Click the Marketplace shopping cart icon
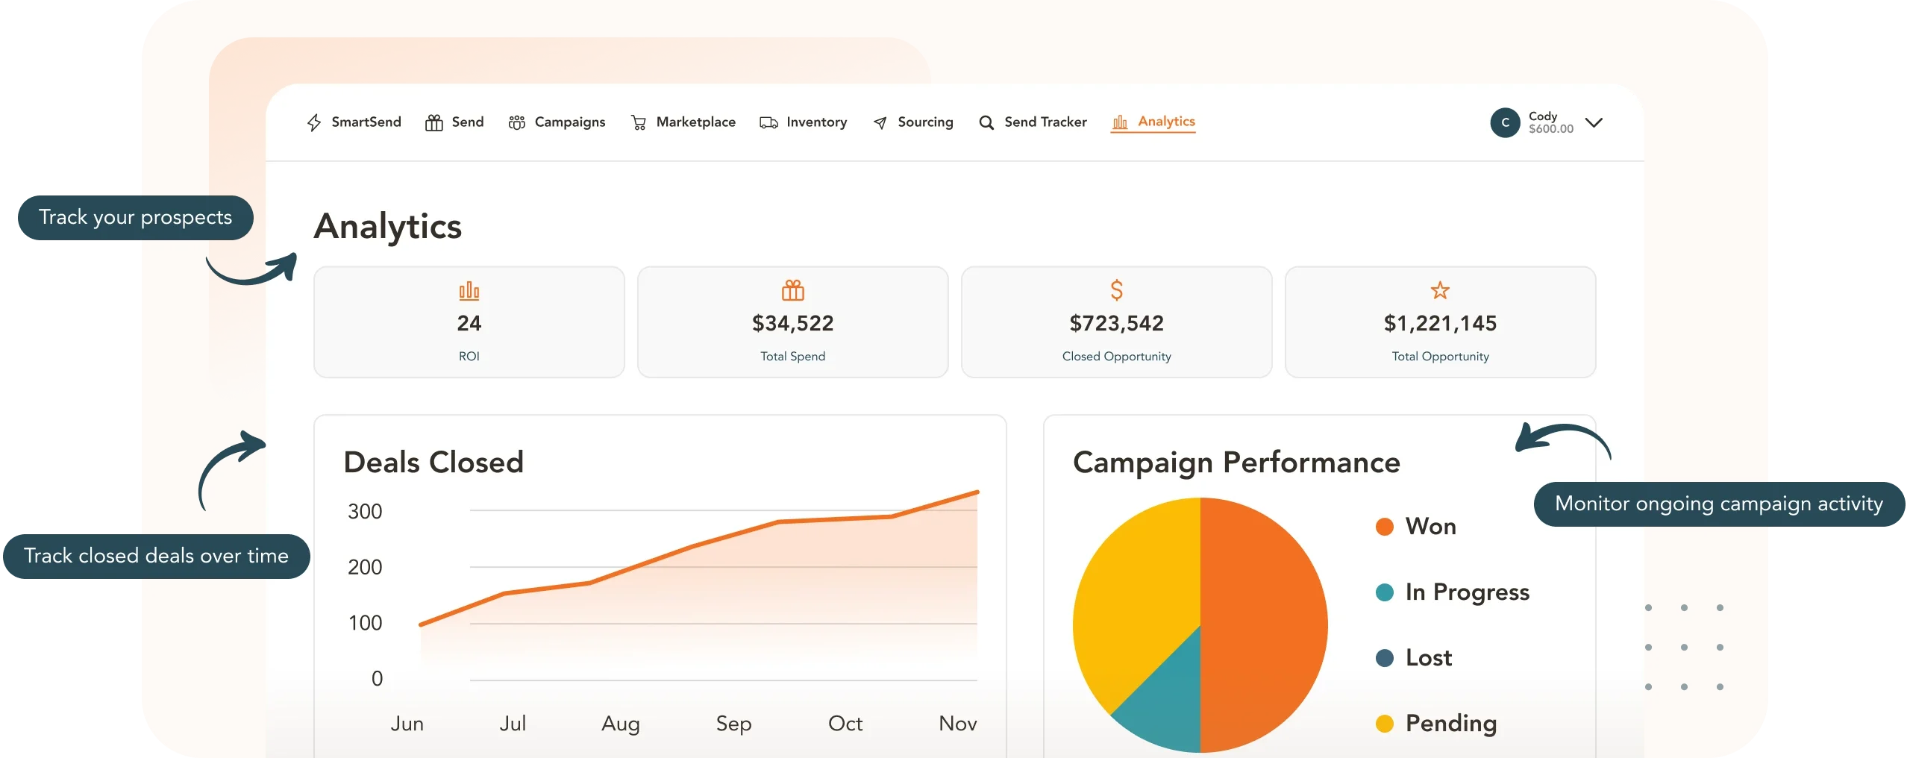Screen dimensions: 1910x758 point(639,122)
